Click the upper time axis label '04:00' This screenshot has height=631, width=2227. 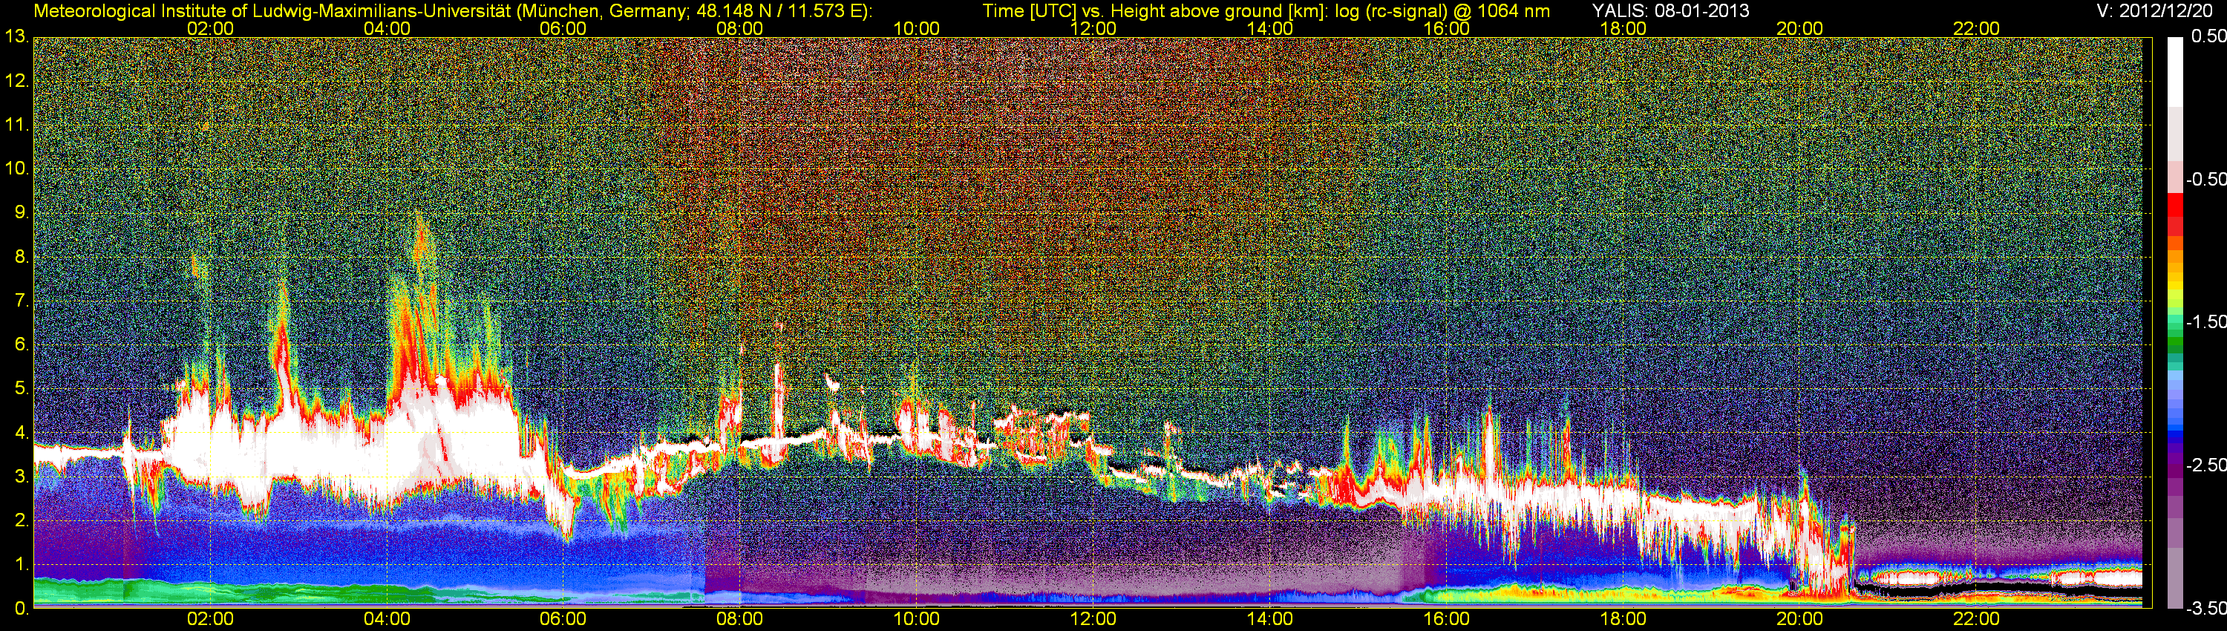[387, 28]
